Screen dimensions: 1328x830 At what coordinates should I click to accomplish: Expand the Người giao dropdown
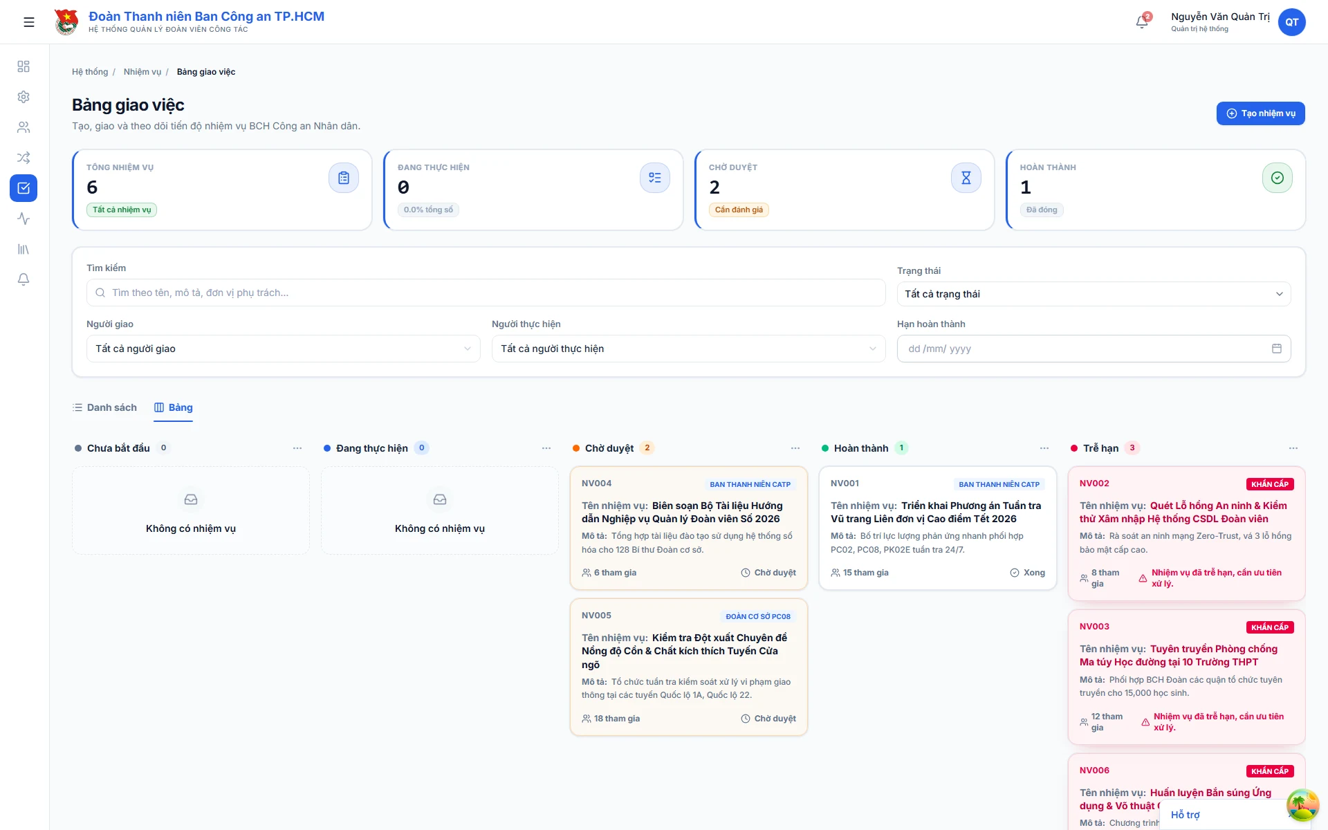283,349
